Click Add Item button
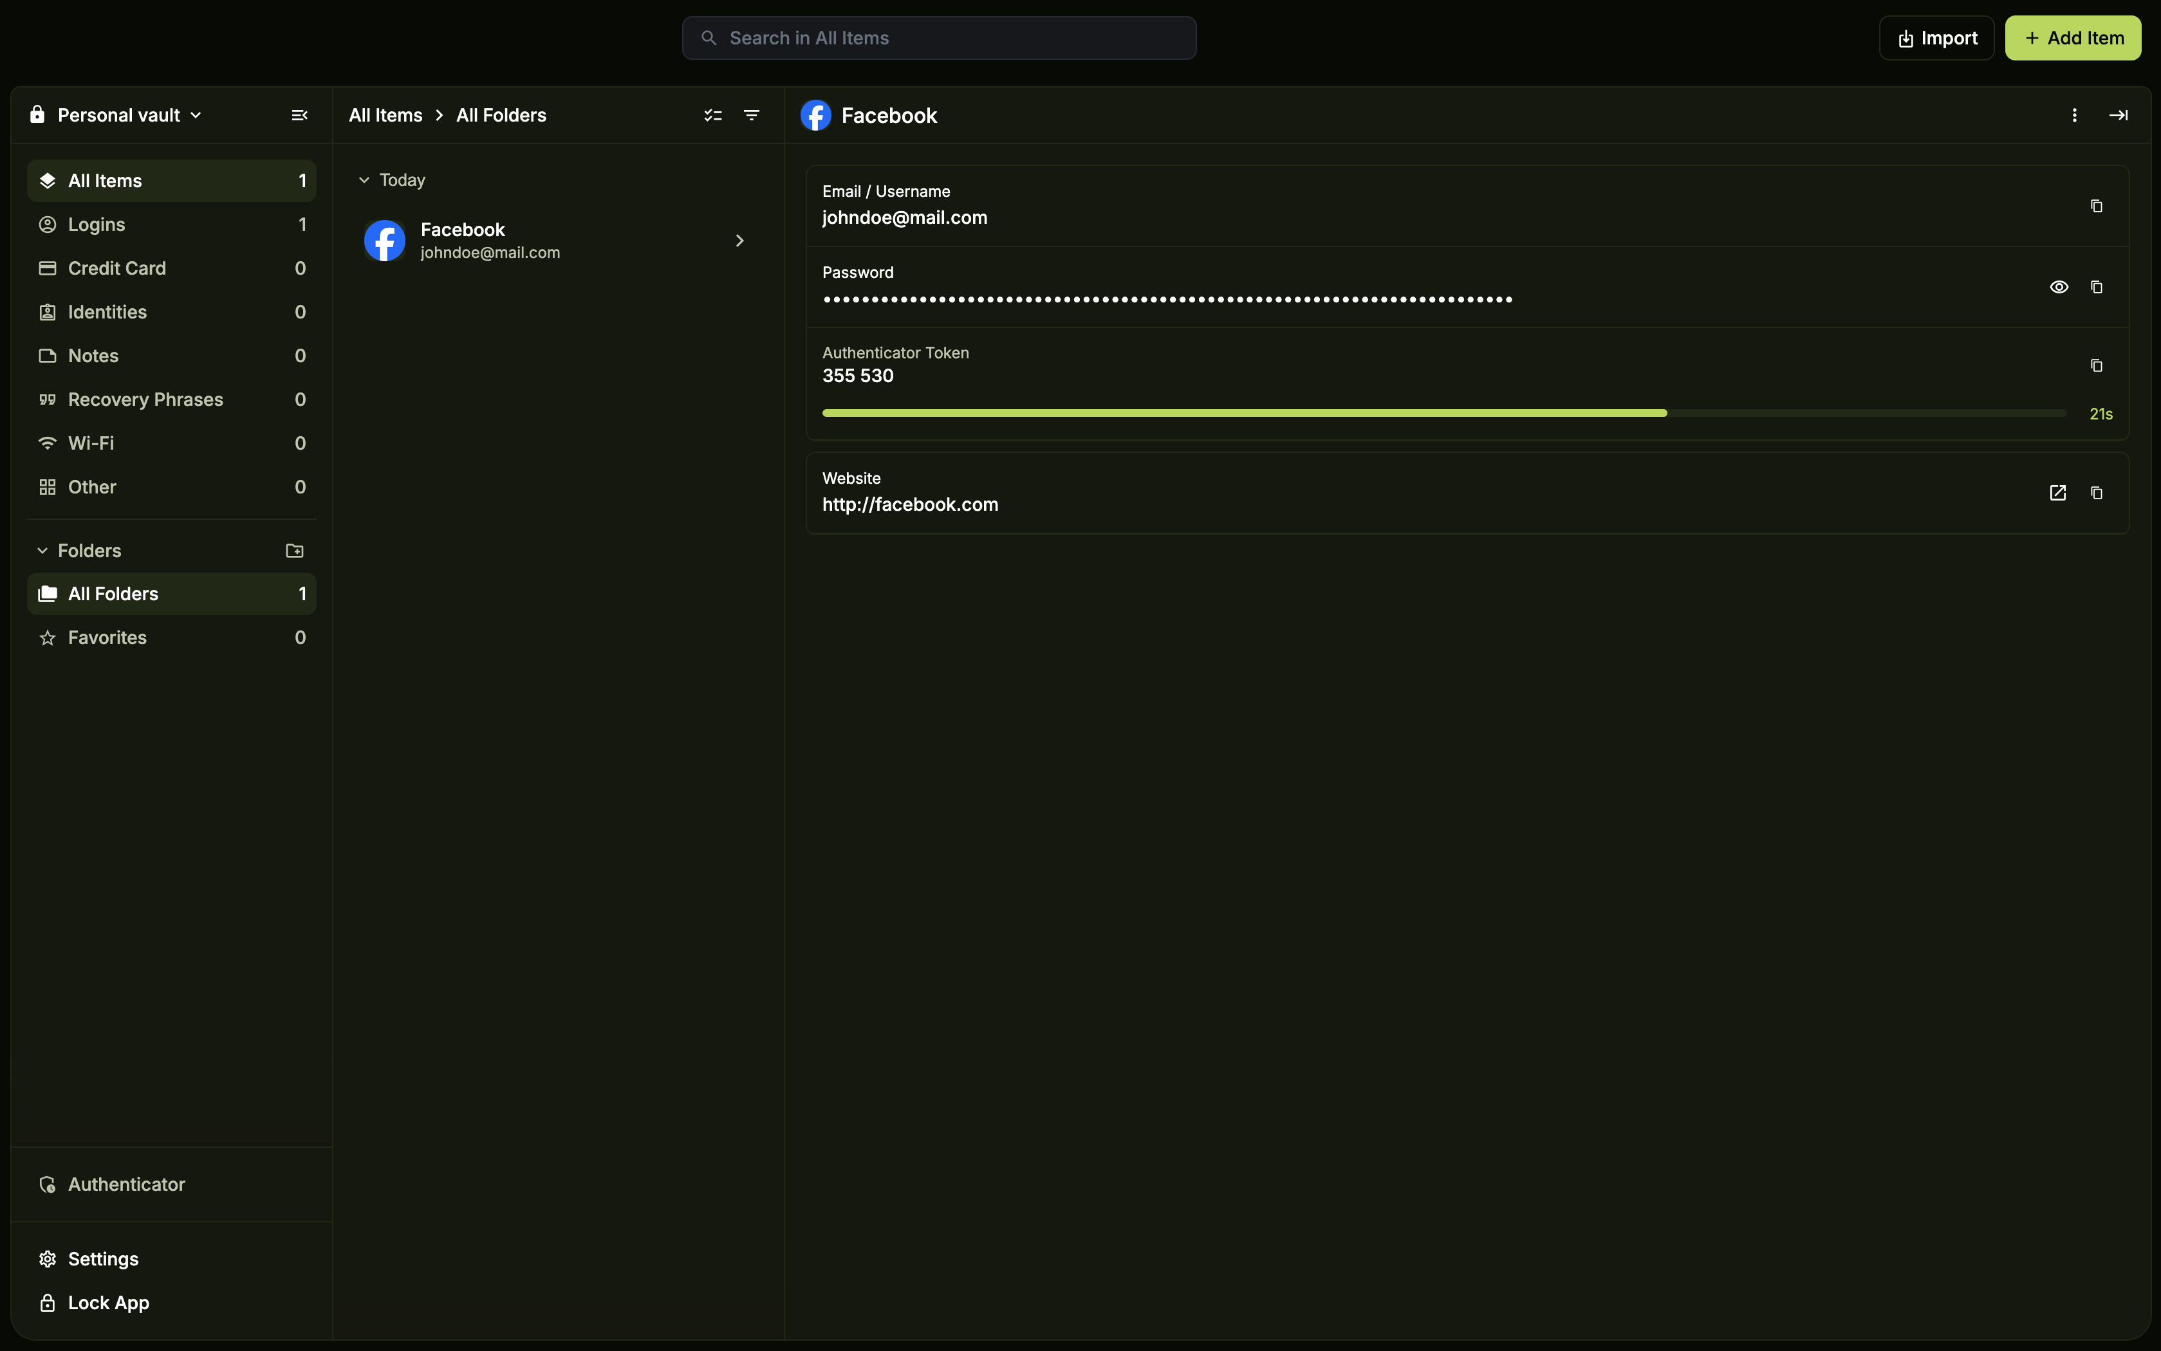Viewport: 2161px width, 1351px height. (2073, 39)
